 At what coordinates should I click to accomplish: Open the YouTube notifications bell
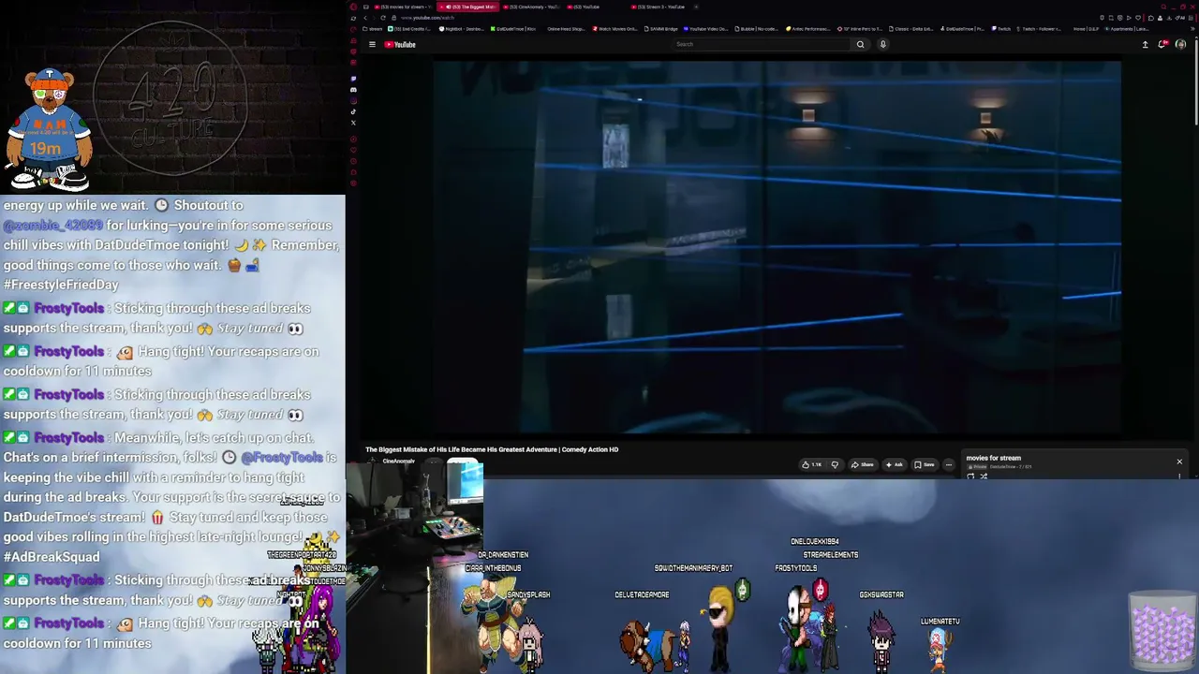(x=1162, y=44)
